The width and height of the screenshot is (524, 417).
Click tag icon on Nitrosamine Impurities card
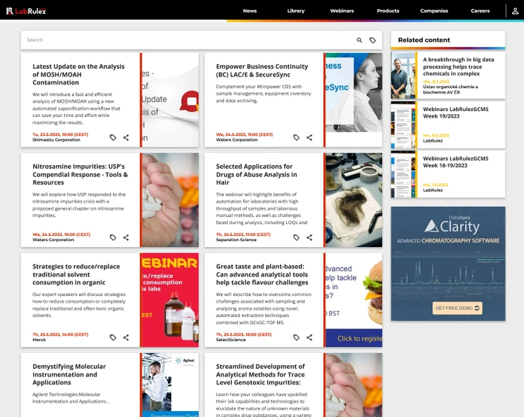click(113, 237)
